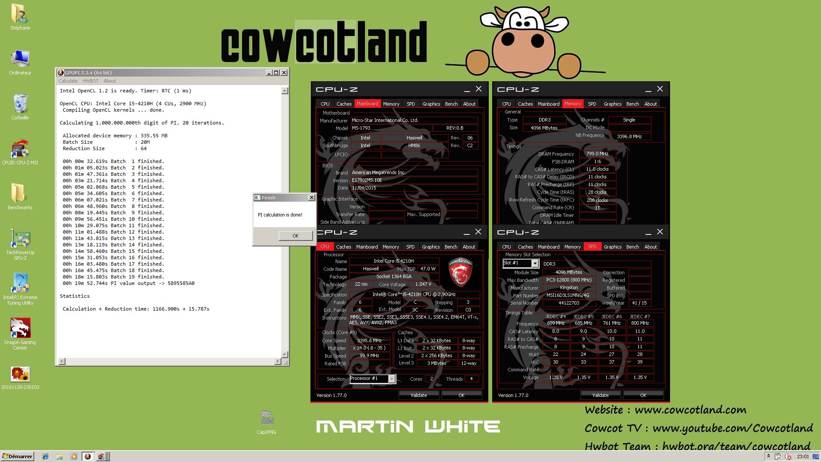Switch to Caches tab in Mainboard CPU-Z window
The image size is (821, 462).
344,104
